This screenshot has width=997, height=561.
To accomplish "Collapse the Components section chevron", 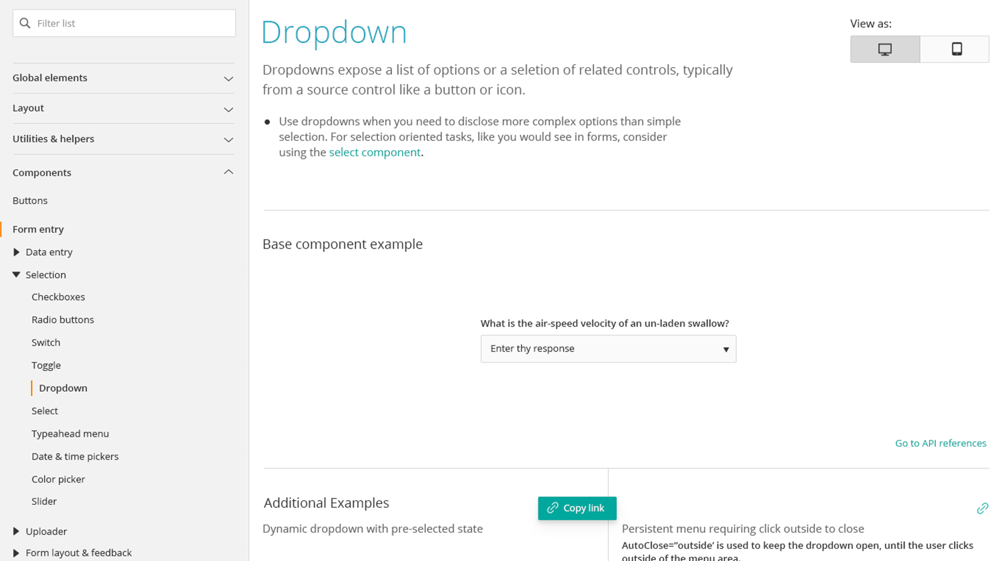I will 228,172.
